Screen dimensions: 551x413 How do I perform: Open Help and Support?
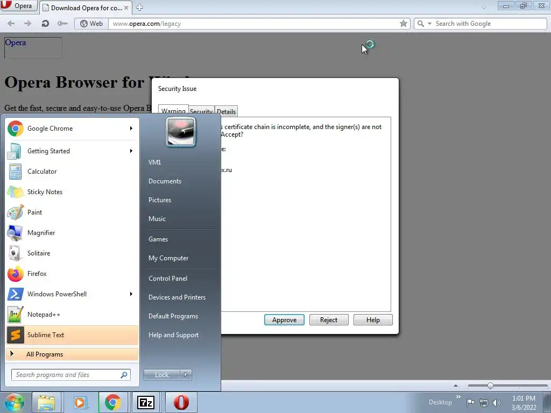tap(174, 335)
